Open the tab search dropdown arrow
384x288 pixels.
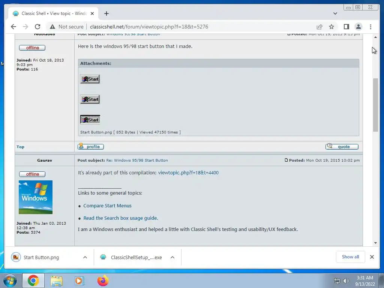click(335, 13)
